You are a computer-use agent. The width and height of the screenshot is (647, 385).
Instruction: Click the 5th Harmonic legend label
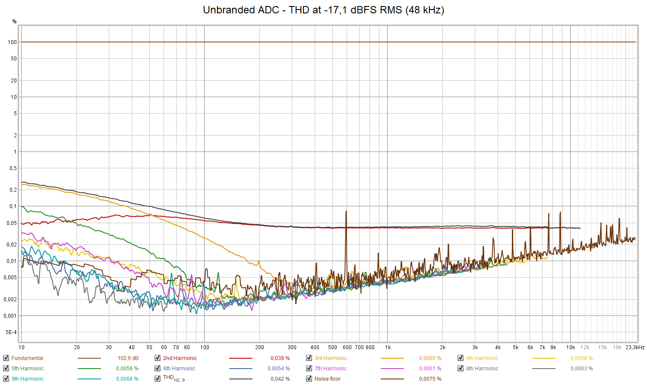[x=28, y=369]
